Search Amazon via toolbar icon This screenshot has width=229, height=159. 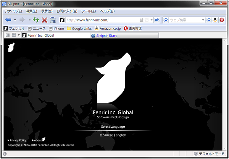(215, 20)
